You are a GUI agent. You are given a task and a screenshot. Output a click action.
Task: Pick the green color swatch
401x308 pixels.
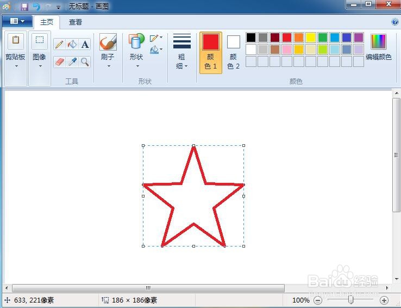pos(323,38)
